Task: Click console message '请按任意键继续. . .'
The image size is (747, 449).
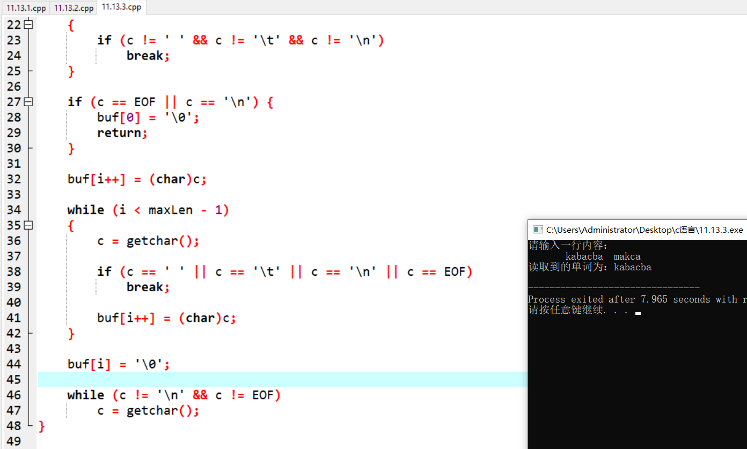Action: 578,310
